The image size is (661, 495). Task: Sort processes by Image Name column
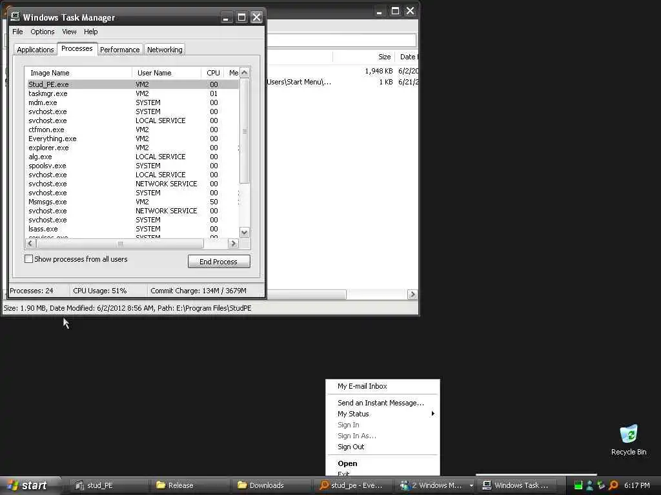(78, 73)
